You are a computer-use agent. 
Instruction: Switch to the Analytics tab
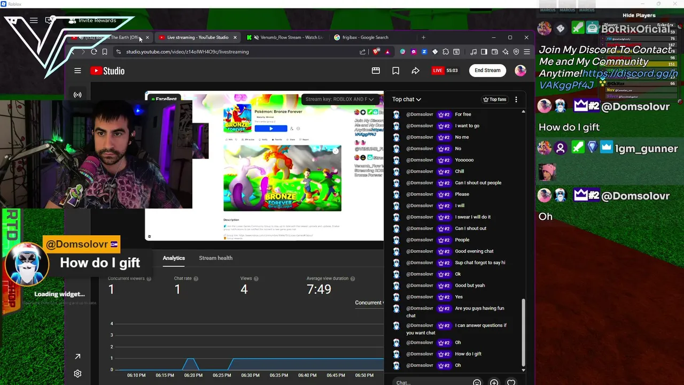click(174, 258)
